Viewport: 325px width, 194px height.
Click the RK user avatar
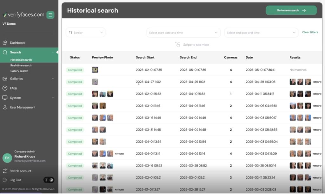[x=7, y=158]
